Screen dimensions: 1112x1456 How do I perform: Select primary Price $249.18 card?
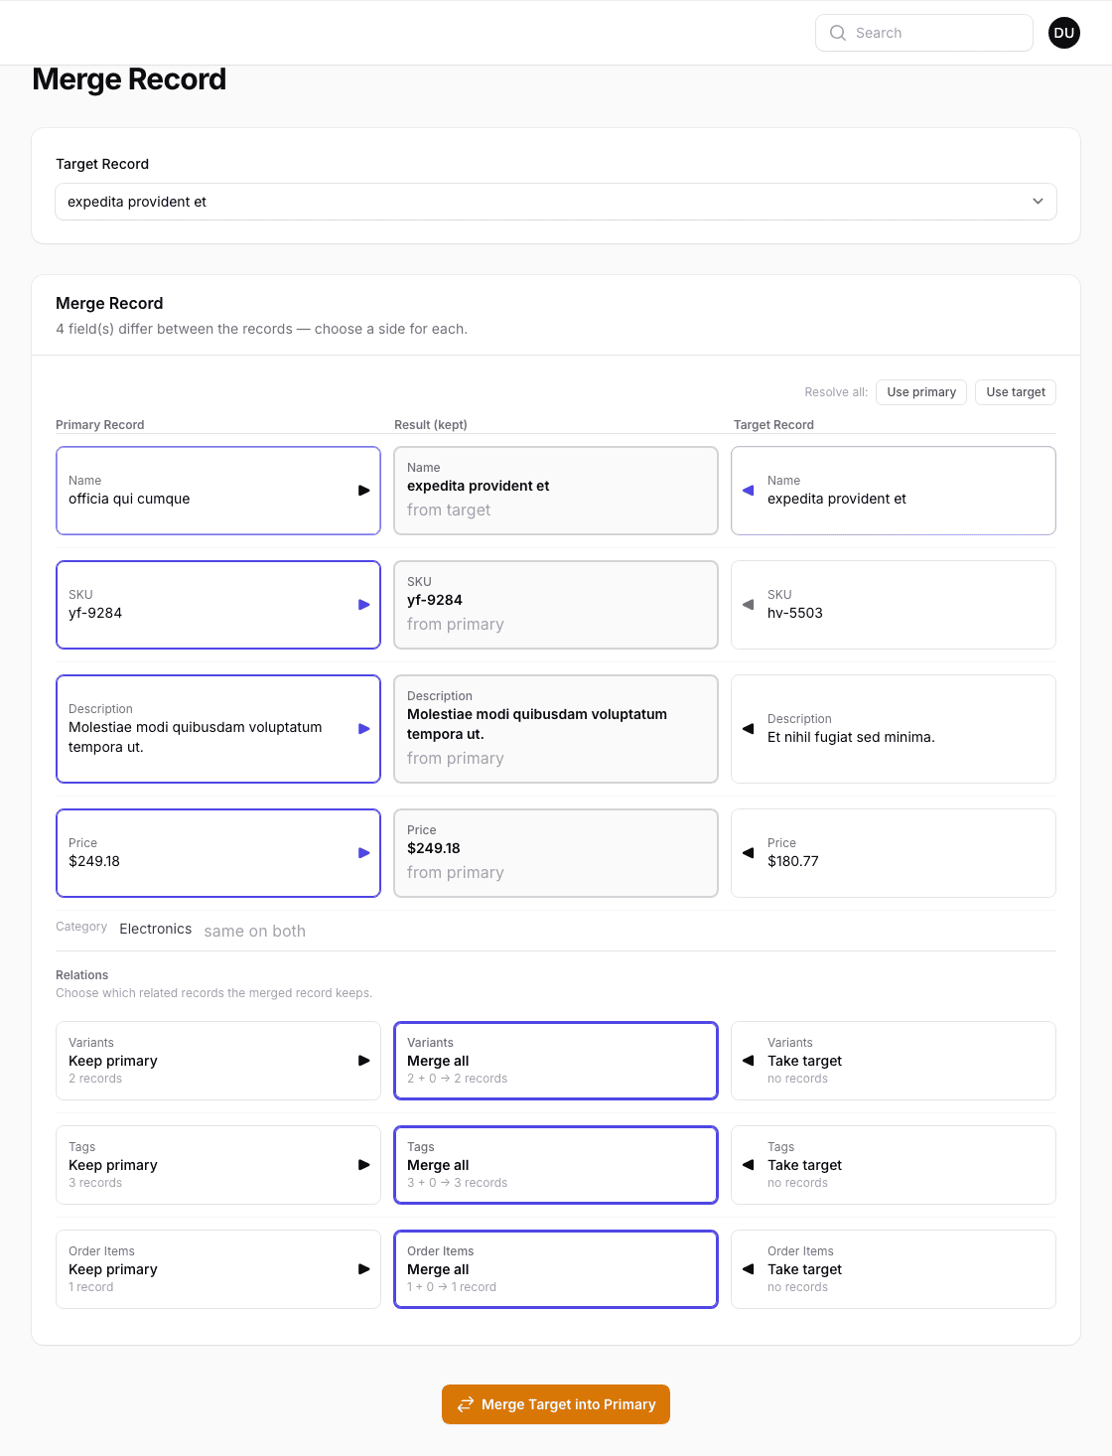pyautogui.click(x=218, y=853)
